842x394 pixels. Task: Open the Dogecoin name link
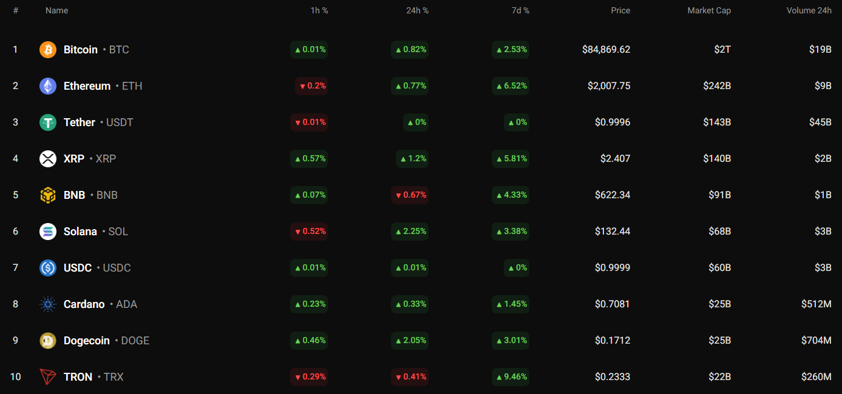click(87, 341)
